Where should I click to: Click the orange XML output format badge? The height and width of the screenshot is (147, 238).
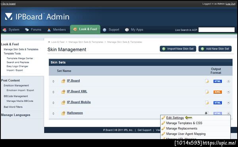(x=217, y=92)
